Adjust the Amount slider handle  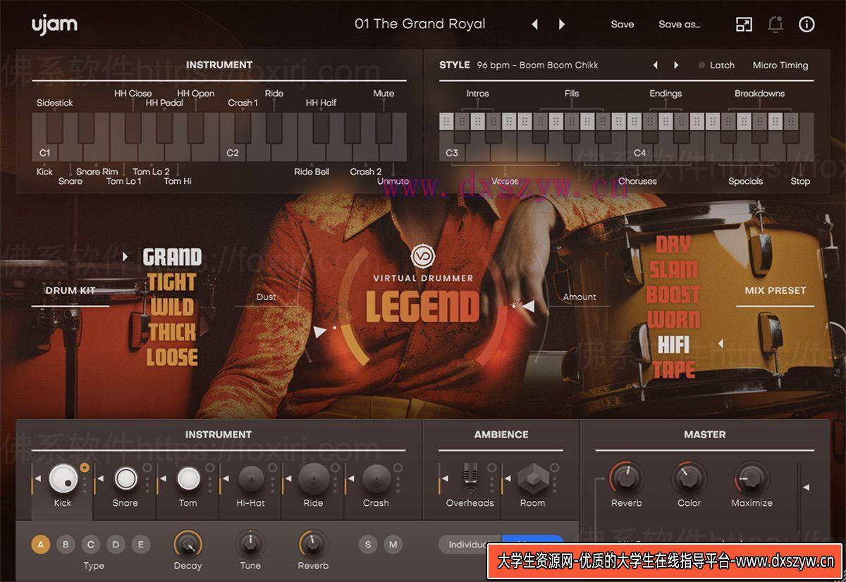click(527, 307)
